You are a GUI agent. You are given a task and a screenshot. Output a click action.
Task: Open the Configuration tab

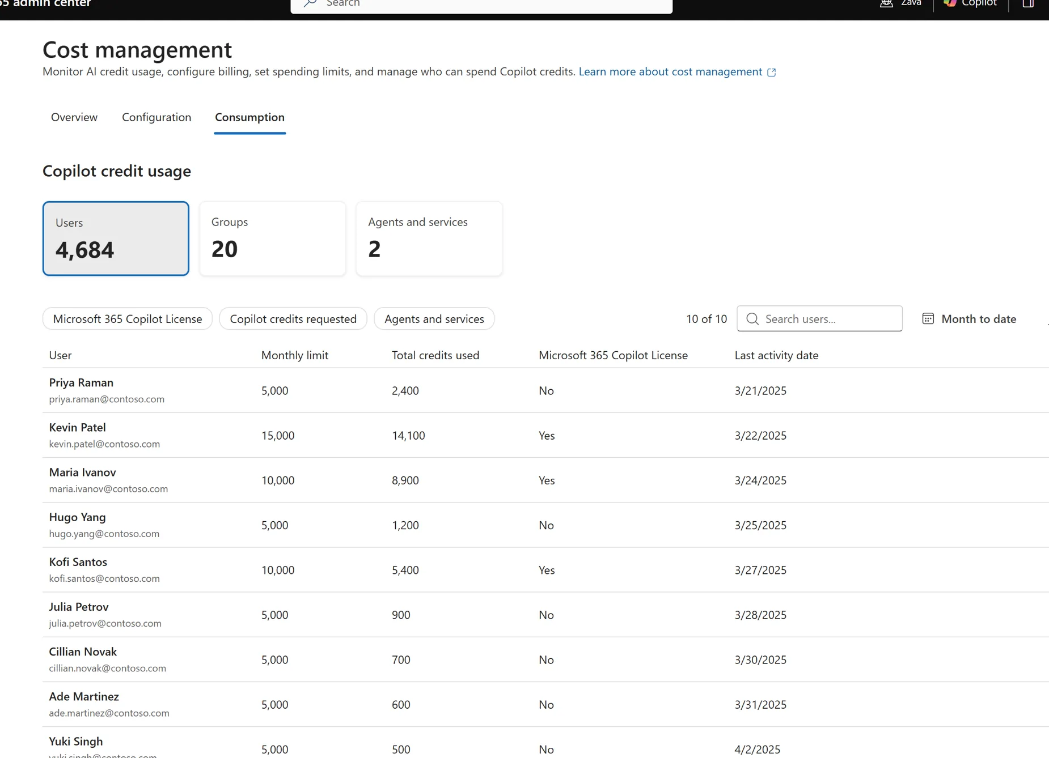[156, 117]
